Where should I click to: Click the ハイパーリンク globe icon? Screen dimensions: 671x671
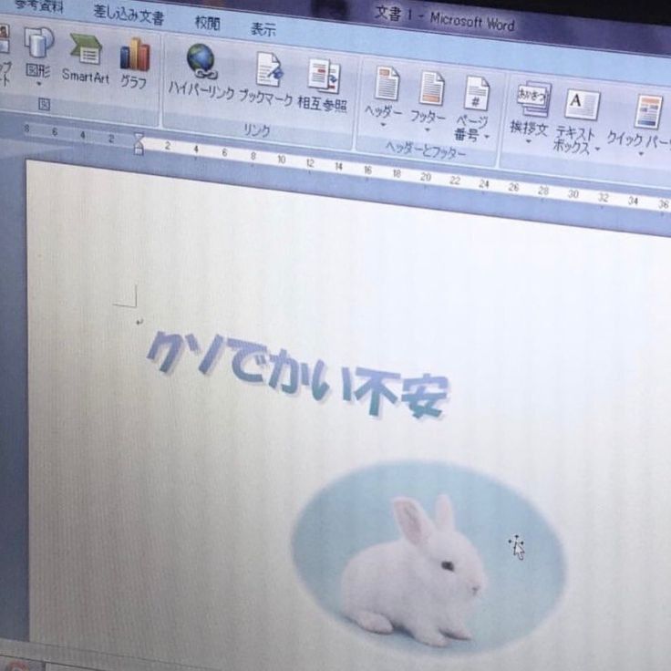pyautogui.click(x=201, y=62)
